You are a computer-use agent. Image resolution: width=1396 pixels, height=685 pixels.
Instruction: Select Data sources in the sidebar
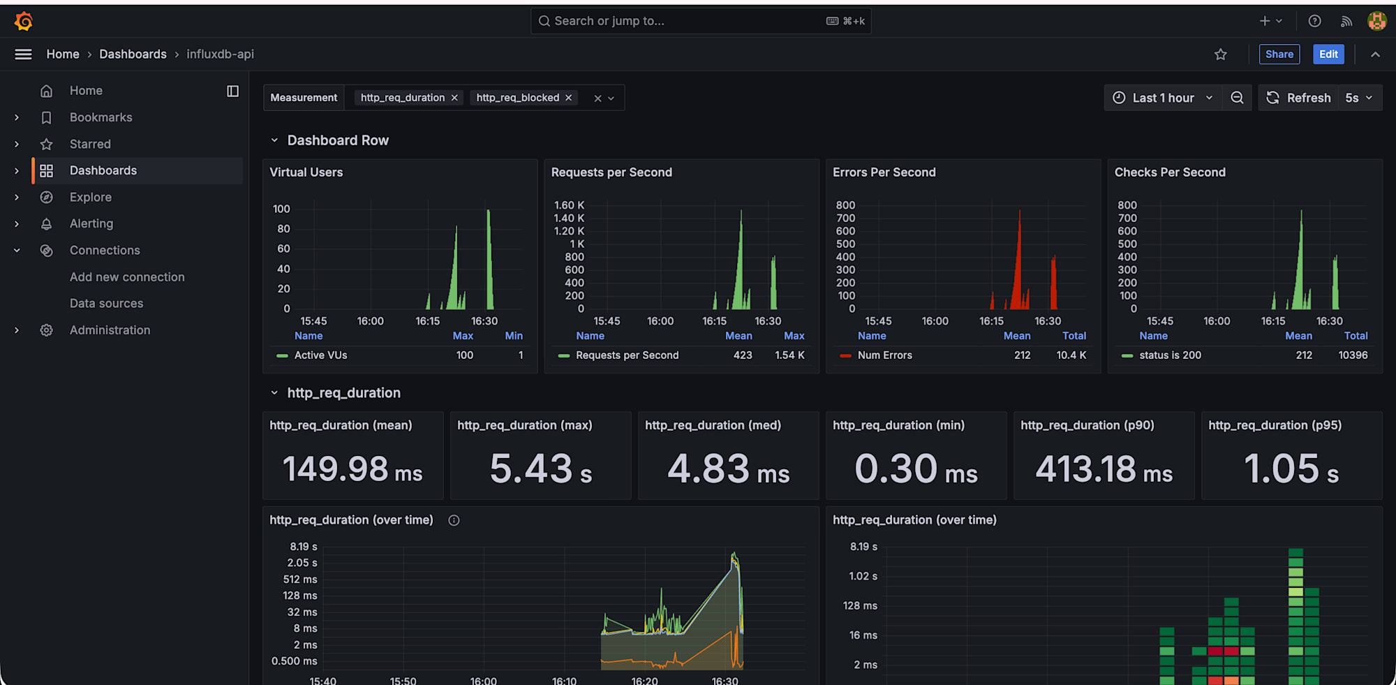106,304
